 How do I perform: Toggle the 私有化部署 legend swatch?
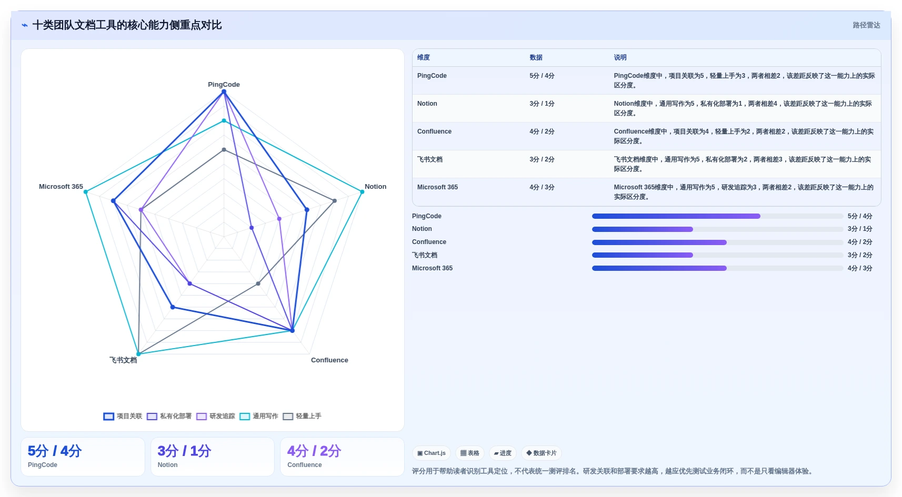click(152, 417)
